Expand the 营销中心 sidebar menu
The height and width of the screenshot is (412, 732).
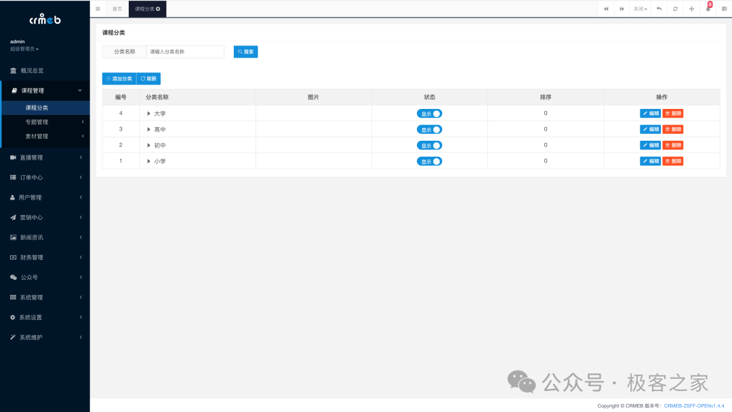pyautogui.click(x=45, y=218)
